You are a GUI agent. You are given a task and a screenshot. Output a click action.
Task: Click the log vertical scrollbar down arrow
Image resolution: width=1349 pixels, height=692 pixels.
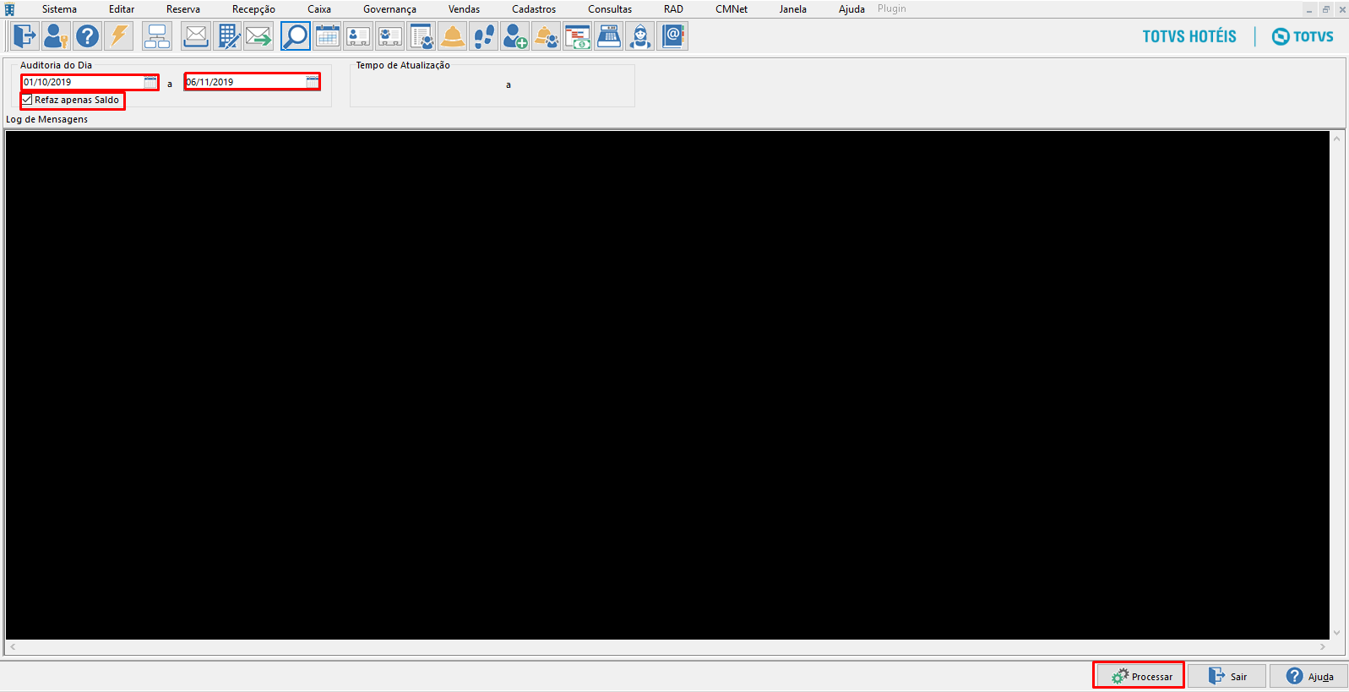(x=1336, y=633)
